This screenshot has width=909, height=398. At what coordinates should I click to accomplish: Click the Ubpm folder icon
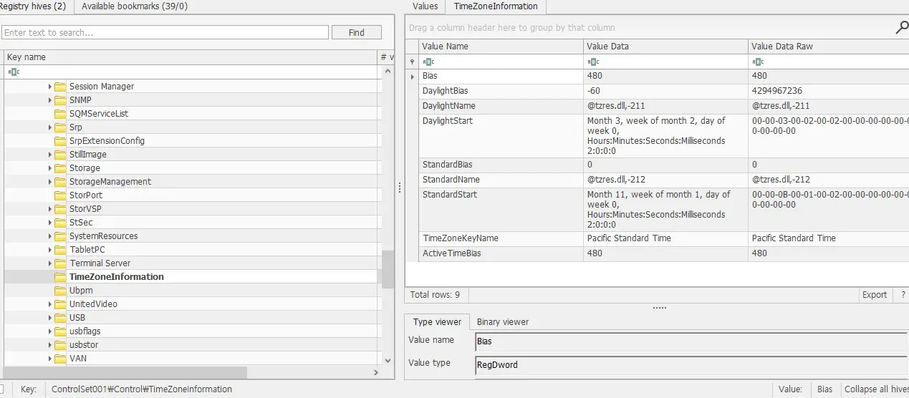[60, 291]
